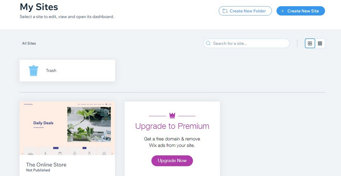Click the Upgrade to Premium heading

point(172,126)
